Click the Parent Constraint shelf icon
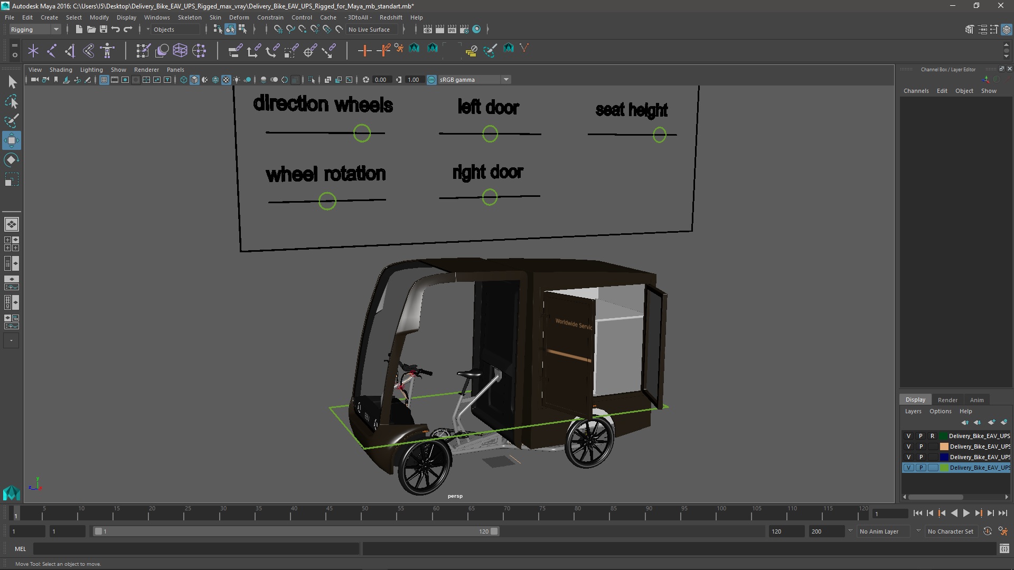This screenshot has height=570, width=1014. (x=235, y=51)
